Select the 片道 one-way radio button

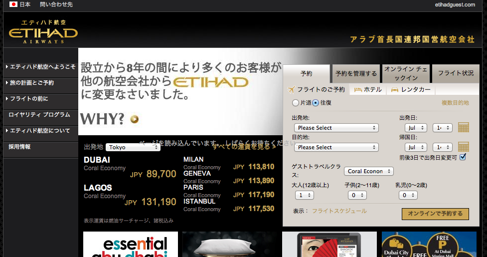(296, 103)
